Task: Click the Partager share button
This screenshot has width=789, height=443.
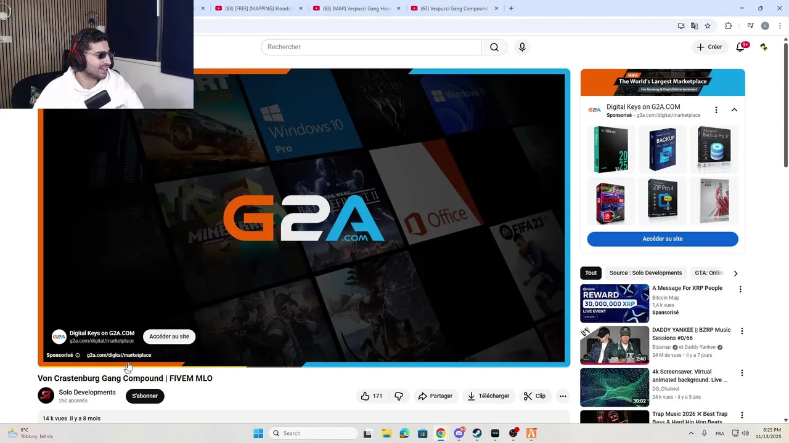Action: coord(435,396)
